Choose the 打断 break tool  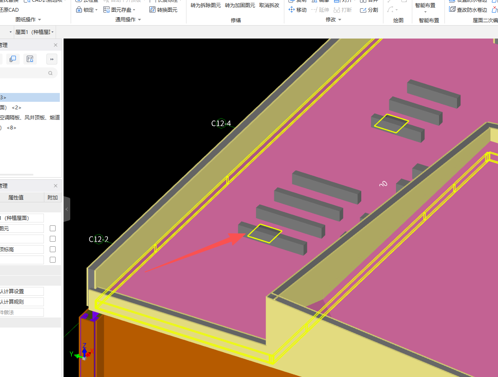coord(343,10)
